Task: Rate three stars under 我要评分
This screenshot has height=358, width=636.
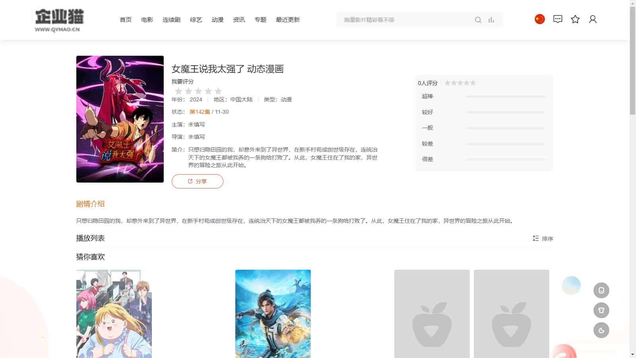Action: coord(198,91)
